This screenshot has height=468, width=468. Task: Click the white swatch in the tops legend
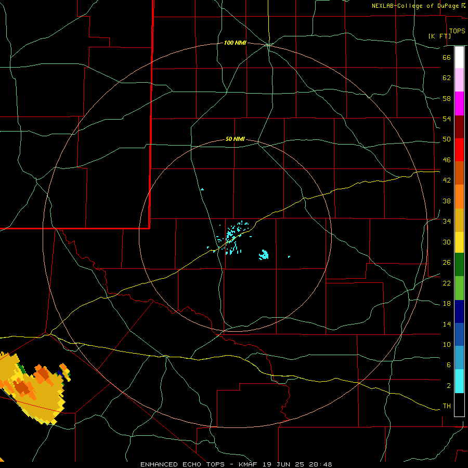459,58
